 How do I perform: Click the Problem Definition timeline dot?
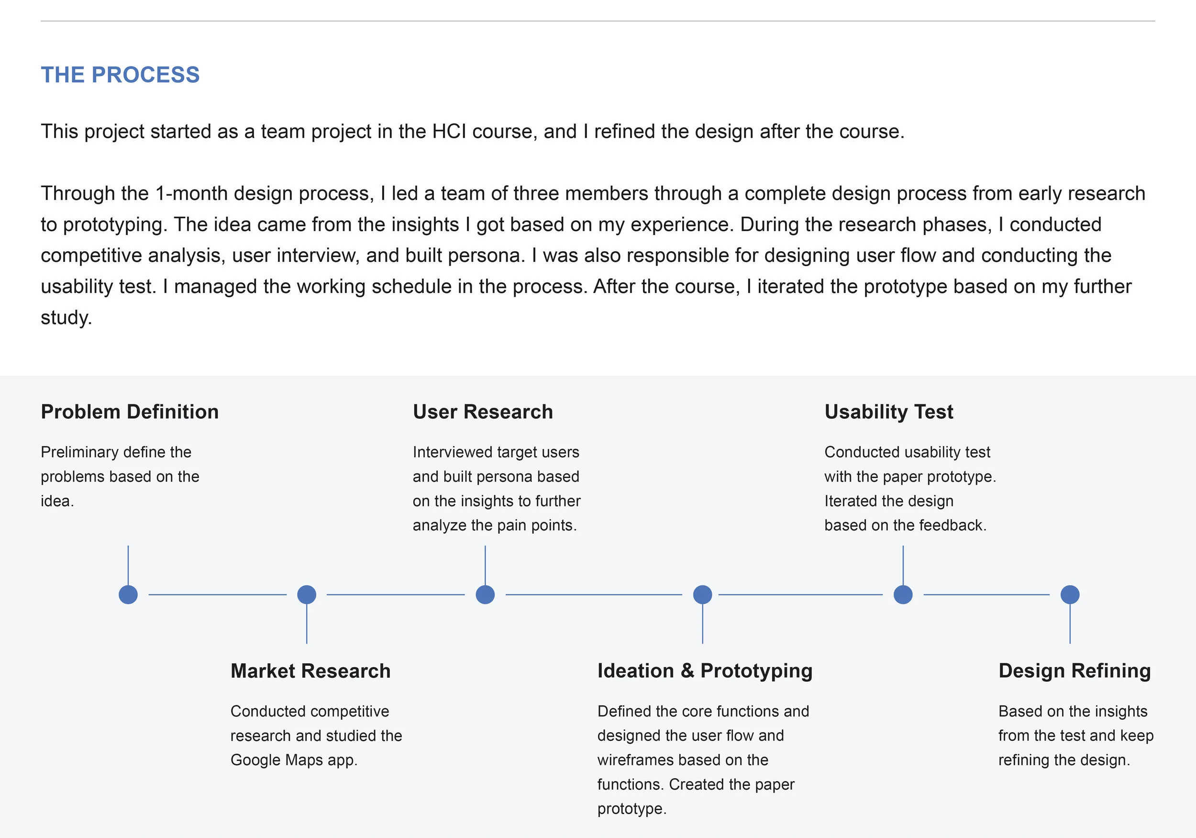[128, 594]
